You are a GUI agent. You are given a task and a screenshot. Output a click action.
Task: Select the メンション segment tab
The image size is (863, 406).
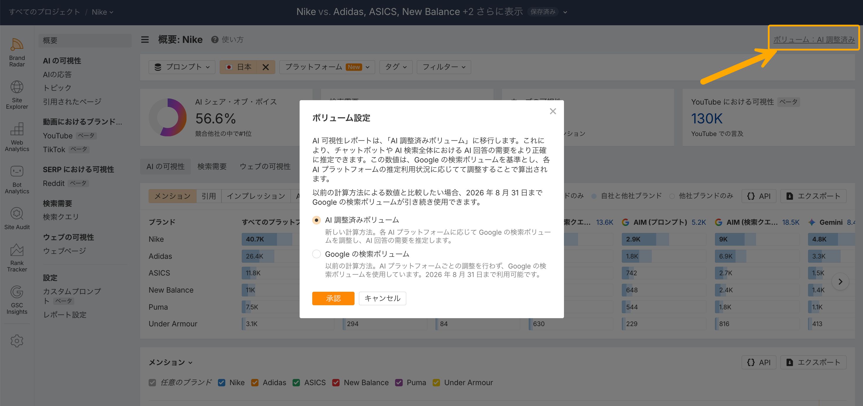coord(172,196)
